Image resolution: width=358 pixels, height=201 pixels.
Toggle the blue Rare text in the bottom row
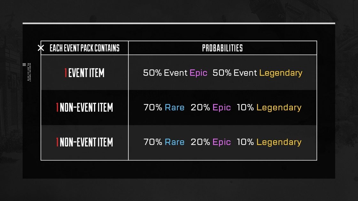tap(175, 142)
